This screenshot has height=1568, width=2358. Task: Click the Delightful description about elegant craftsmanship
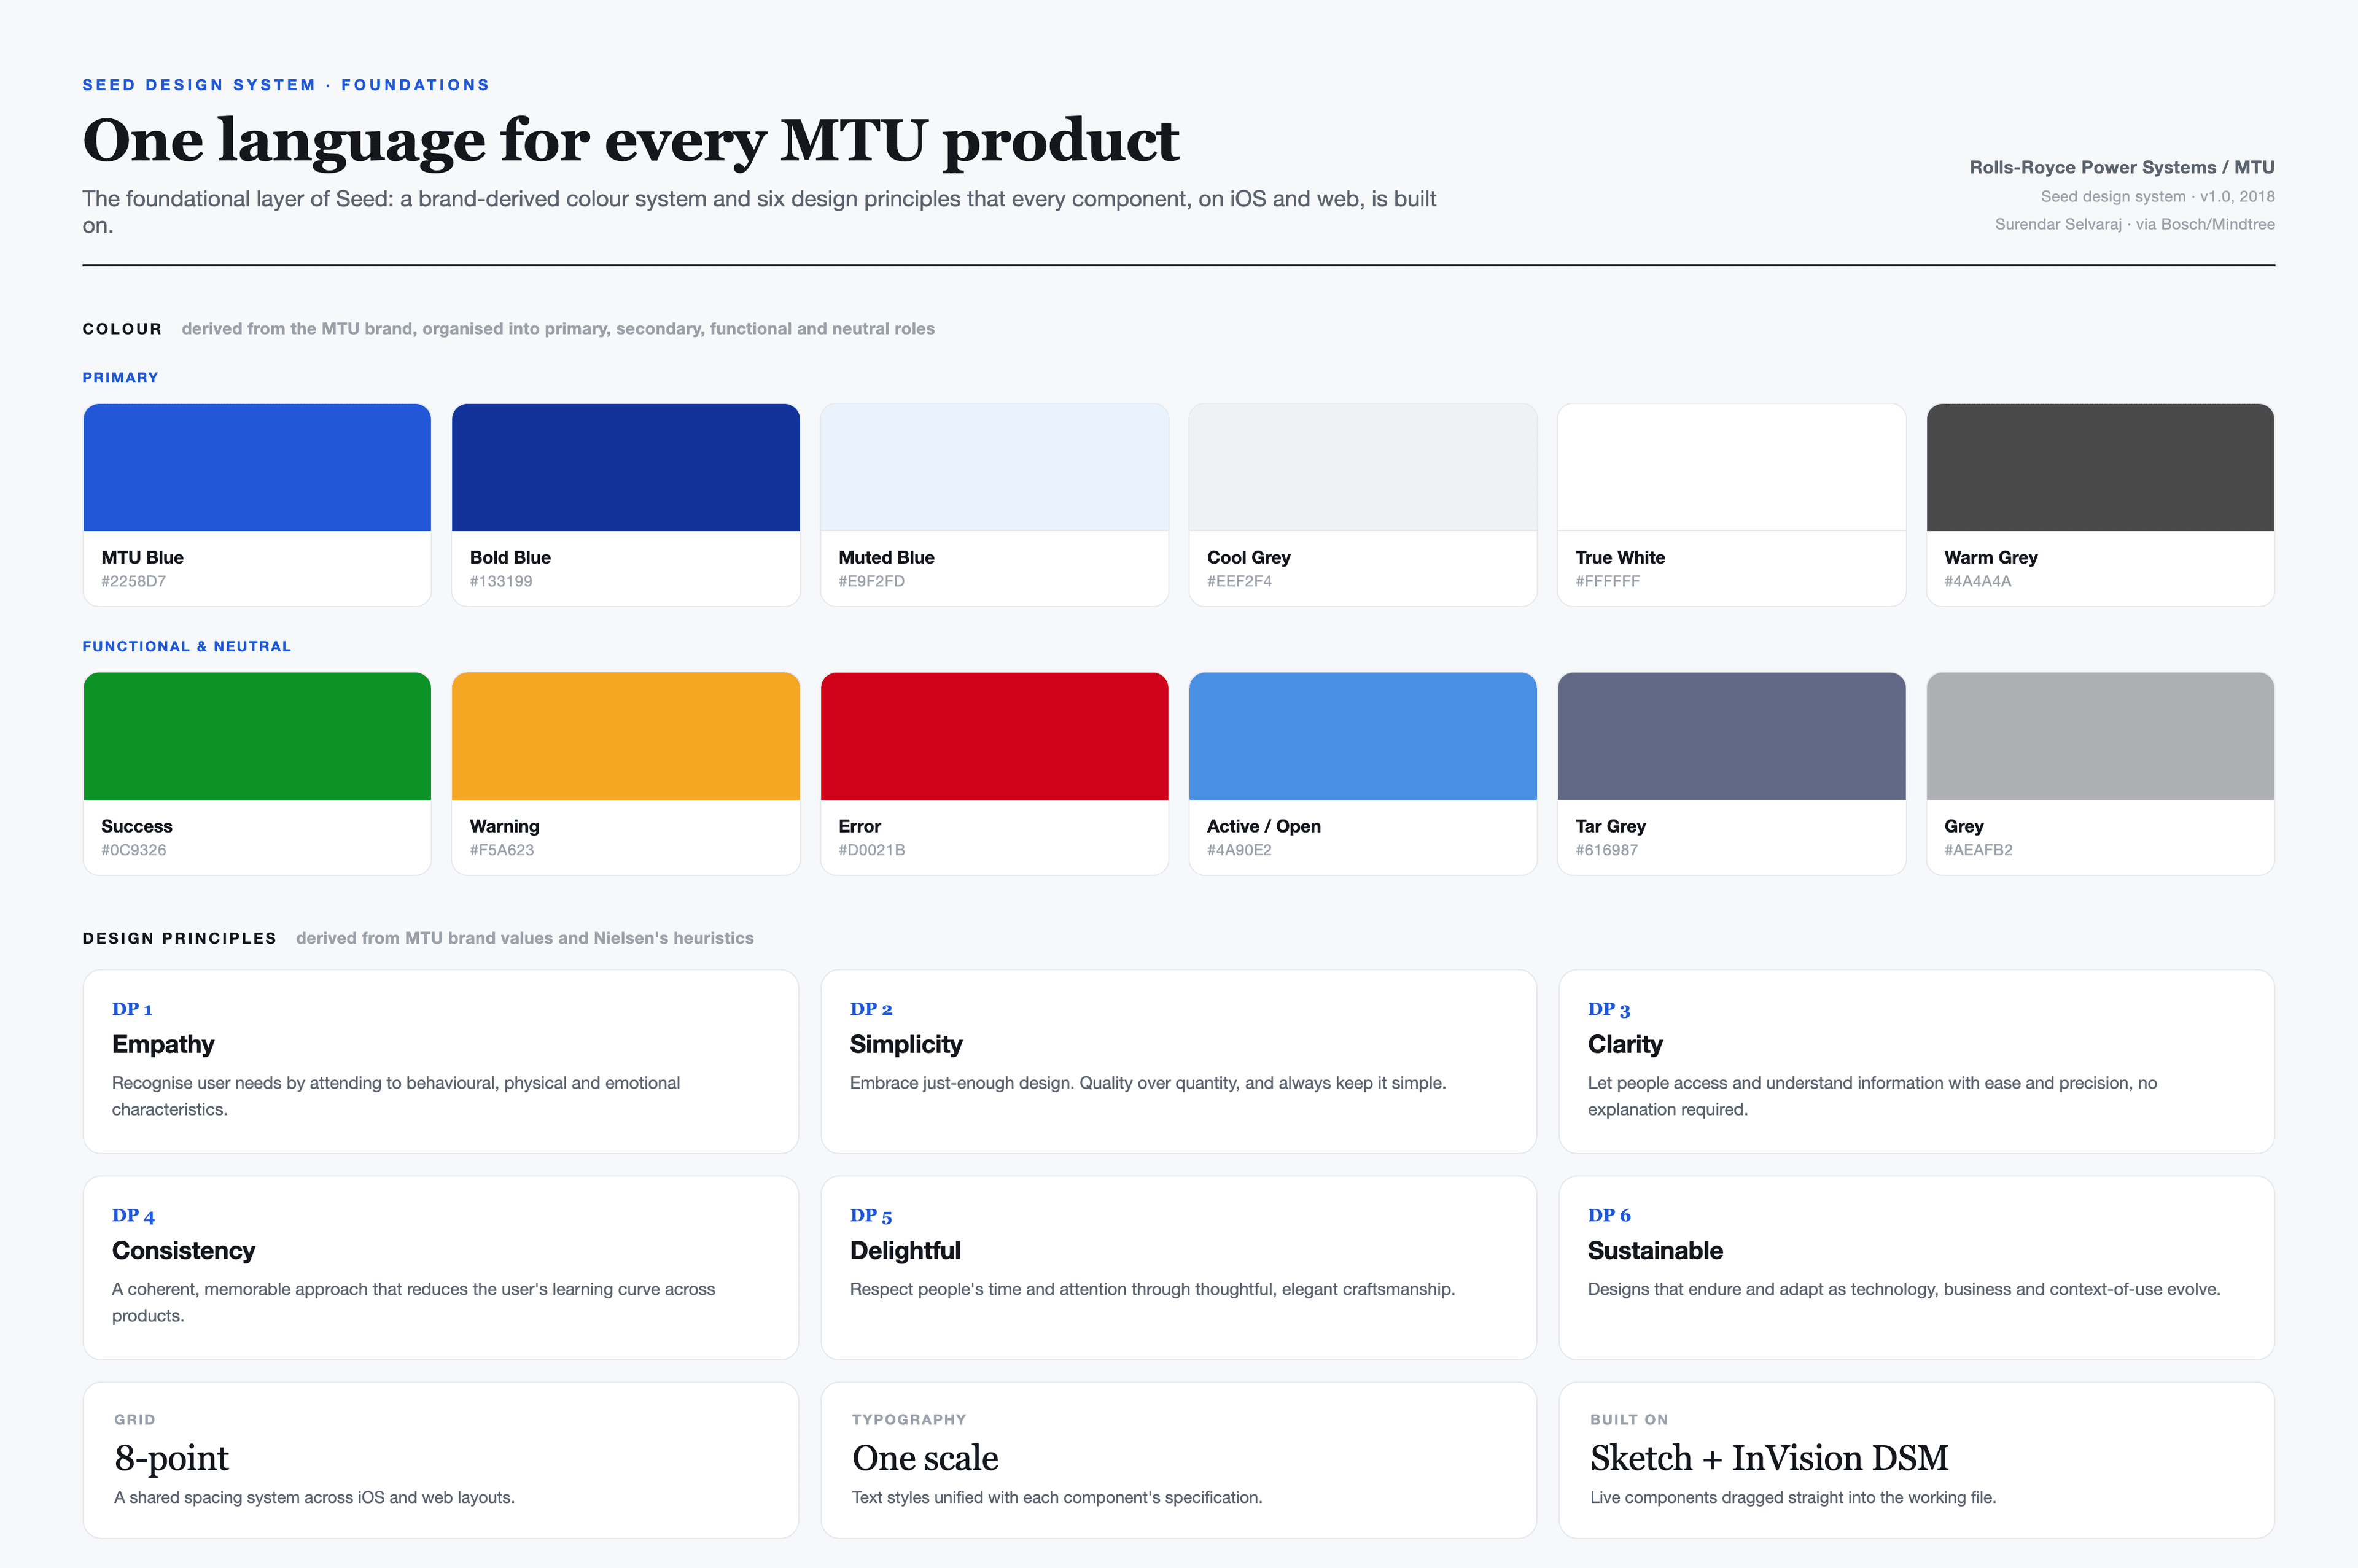click(x=1152, y=1289)
